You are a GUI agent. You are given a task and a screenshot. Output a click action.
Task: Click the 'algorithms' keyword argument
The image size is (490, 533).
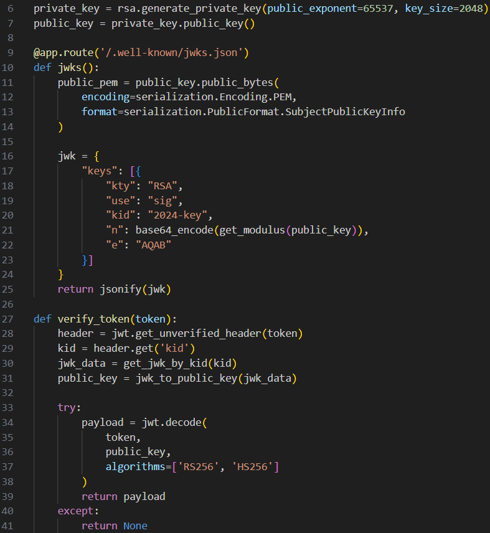(135, 467)
